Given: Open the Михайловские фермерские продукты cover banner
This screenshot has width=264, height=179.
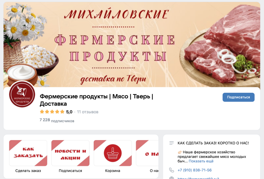Looking at the screenshot, I should point(132,45).
